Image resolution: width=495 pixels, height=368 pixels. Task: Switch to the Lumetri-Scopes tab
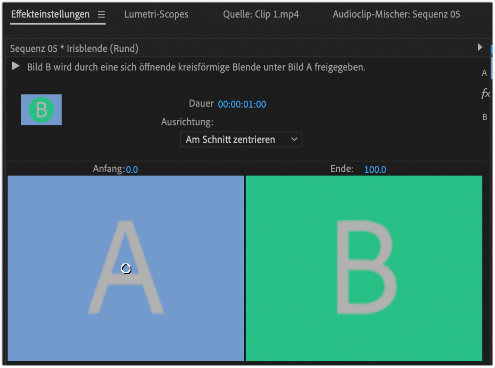click(x=156, y=15)
